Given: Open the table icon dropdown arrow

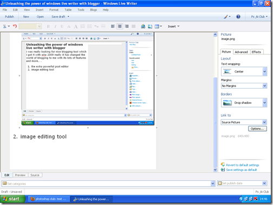Looking at the screenshot, I should pyautogui.click(x=161, y=27).
